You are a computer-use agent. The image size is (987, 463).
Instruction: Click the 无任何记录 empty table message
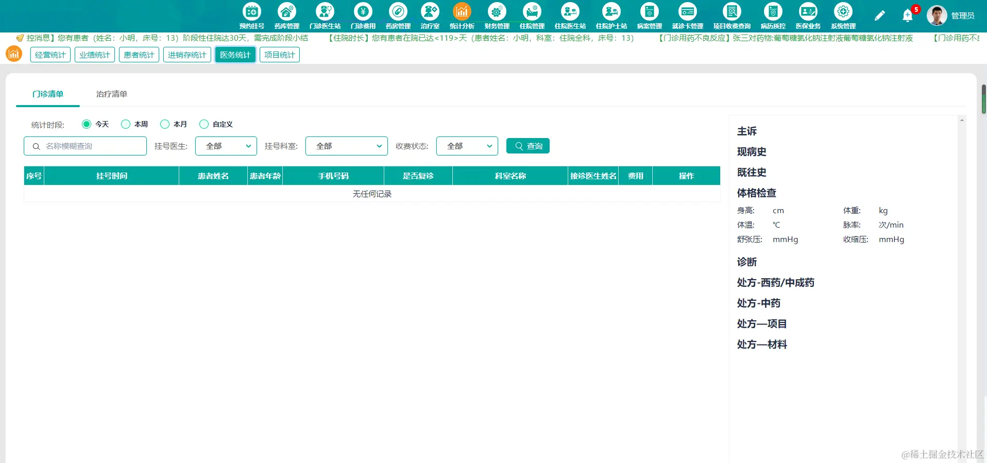click(372, 194)
